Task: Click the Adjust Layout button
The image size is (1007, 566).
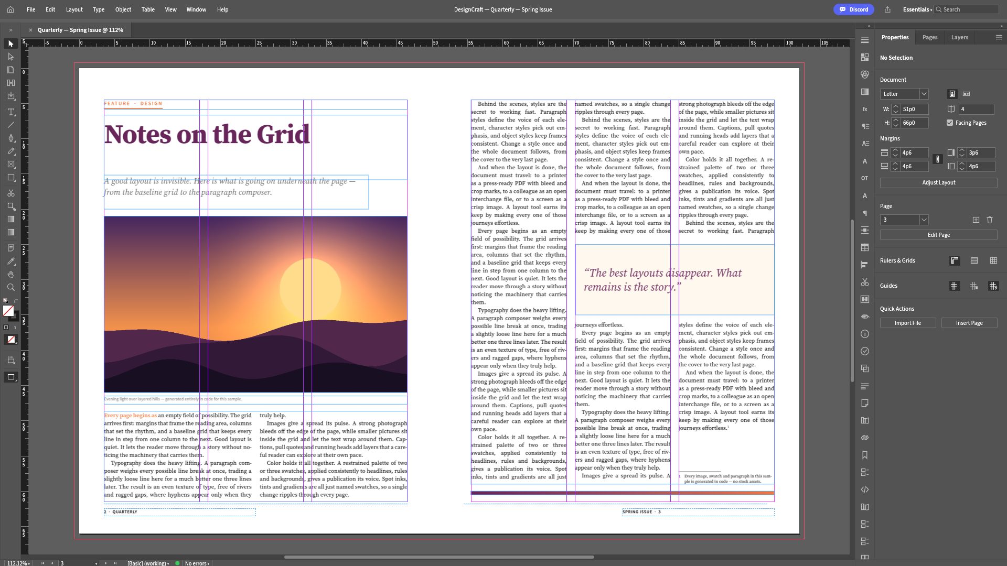Action: 939,183
